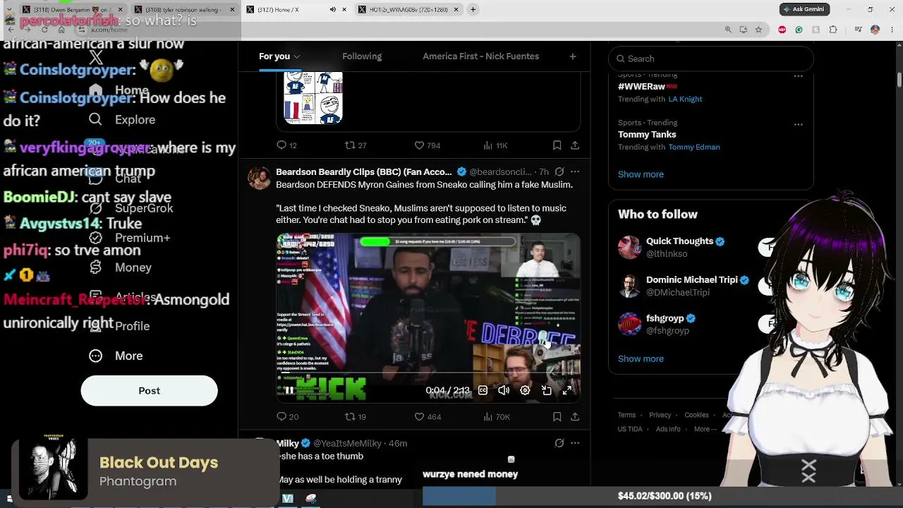This screenshot has height=508, width=903.
Task: Open the browser Extensions puzzle icon
Action: point(833,30)
